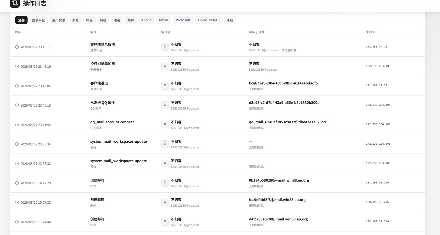The image size is (440, 235).
Task: Click the target ID d3e95fc2-d7bf-43a9-a66e-b5e1330b300b
Action: coord(284,103)
